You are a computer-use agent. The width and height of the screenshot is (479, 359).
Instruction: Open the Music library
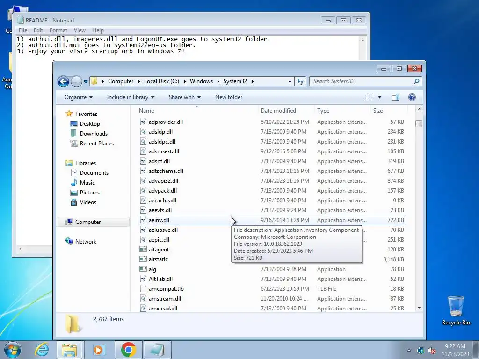point(87,183)
